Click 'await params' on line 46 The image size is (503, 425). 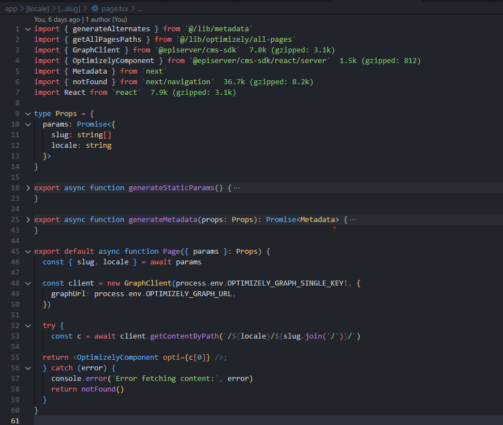pyautogui.click(x=176, y=262)
